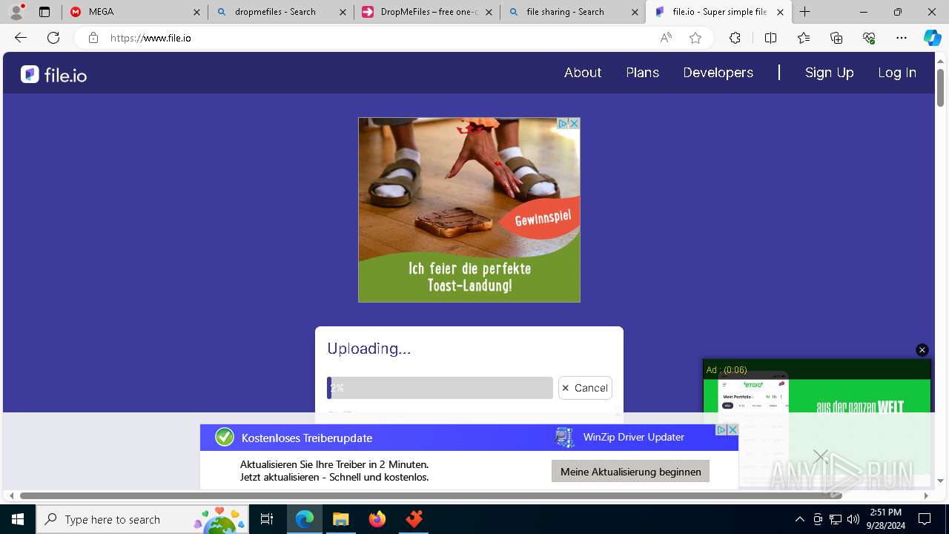Open the notification center icon
The image size is (949, 534).
pos(925,519)
